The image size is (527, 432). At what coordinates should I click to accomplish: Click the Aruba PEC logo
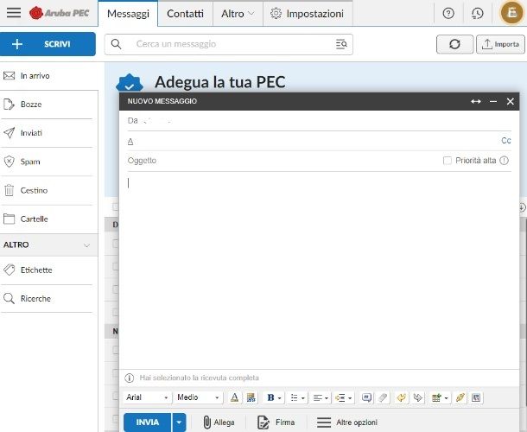59,13
